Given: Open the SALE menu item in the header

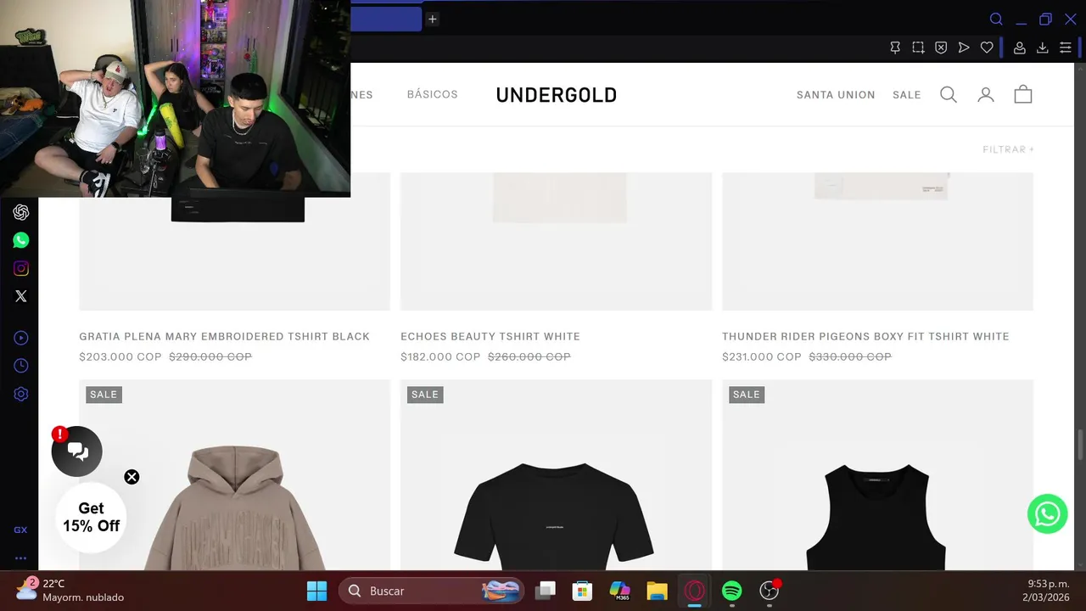Looking at the screenshot, I should click(x=907, y=94).
